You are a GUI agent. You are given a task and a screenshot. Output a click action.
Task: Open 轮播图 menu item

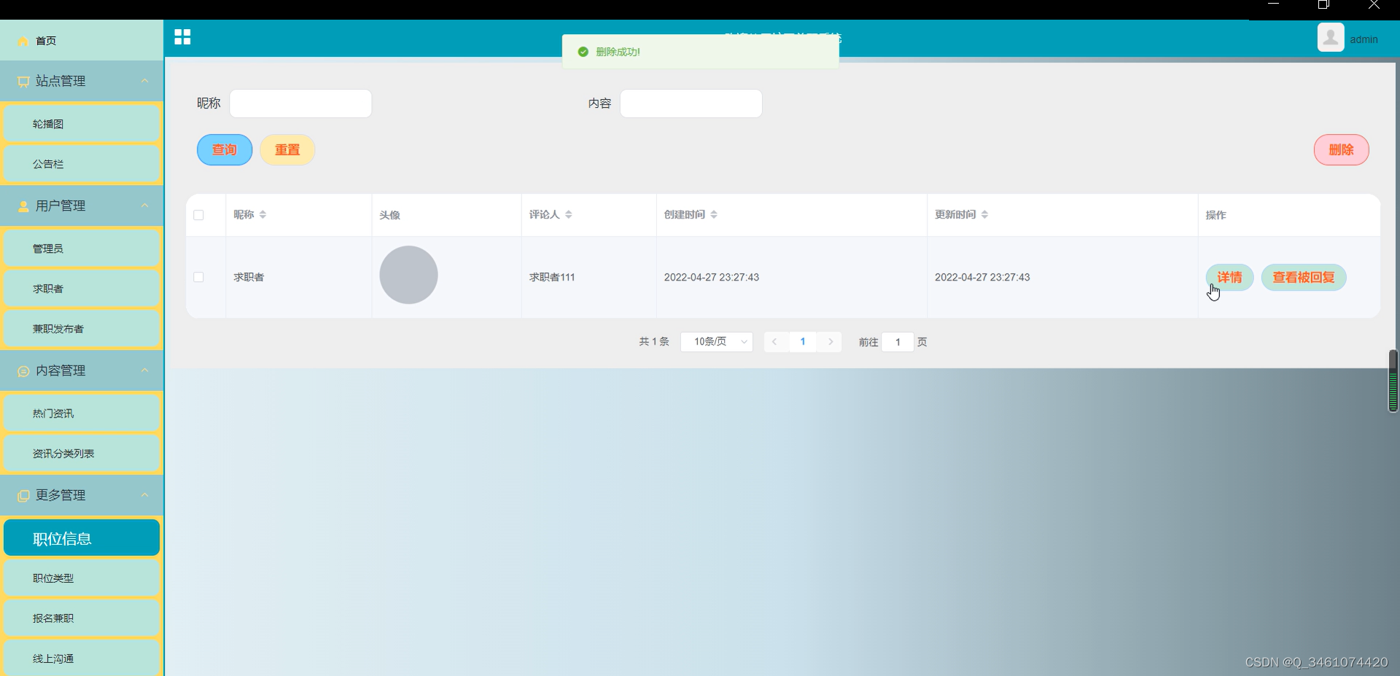82,124
